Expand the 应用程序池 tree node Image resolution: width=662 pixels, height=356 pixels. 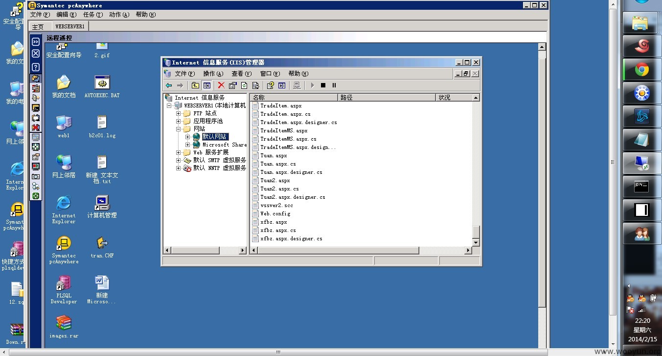pyautogui.click(x=178, y=121)
